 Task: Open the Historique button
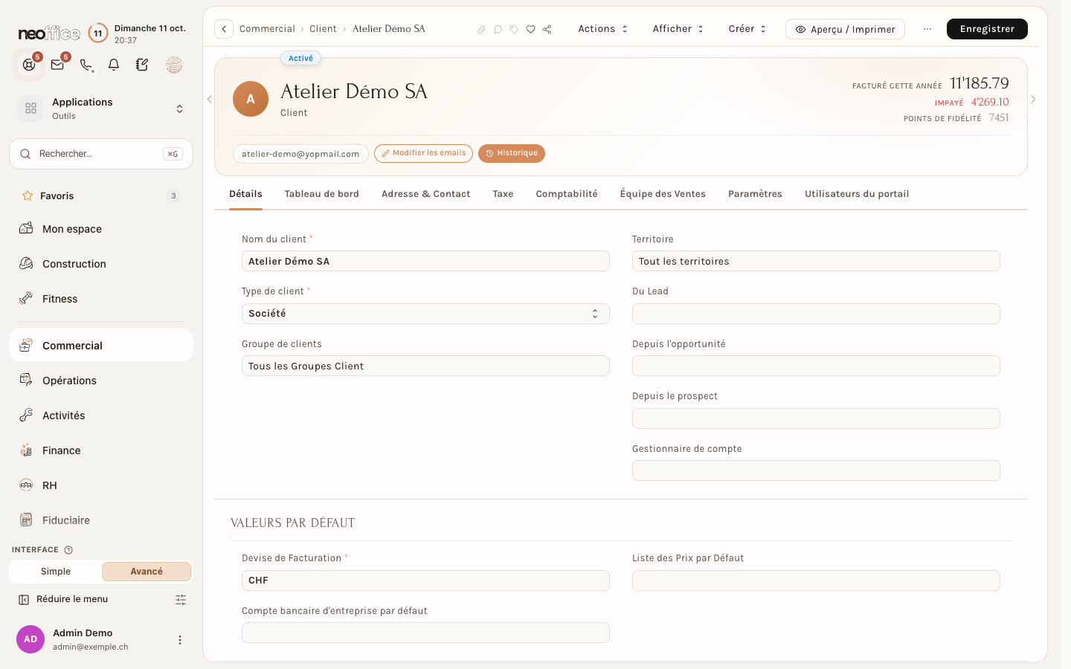click(512, 153)
